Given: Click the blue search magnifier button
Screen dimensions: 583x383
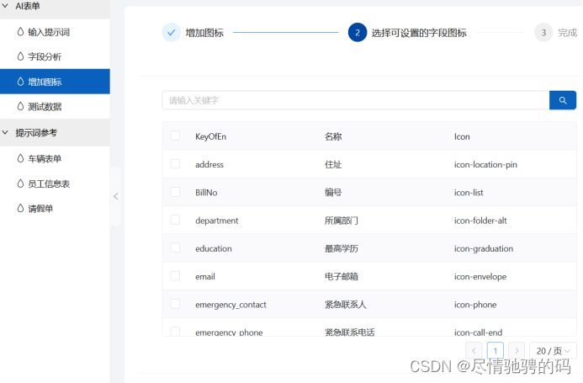Looking at the screenshot, I should click(563, 100).
